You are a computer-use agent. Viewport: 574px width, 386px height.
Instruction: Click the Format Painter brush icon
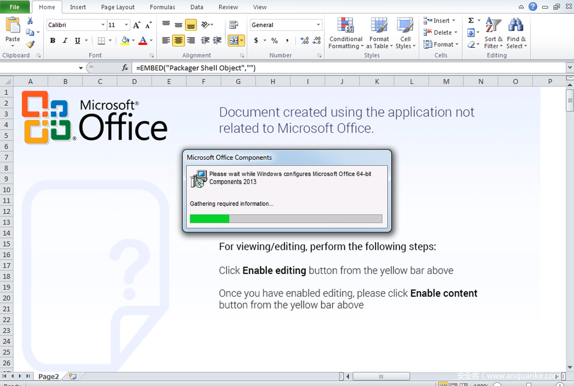pos(30,44)
